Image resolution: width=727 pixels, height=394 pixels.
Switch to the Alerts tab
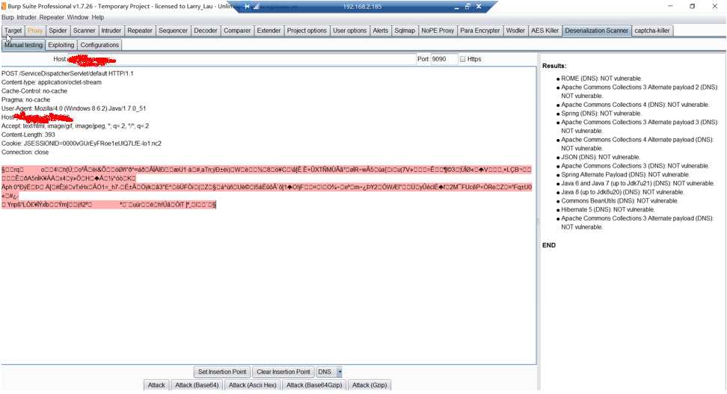(380, 31)
